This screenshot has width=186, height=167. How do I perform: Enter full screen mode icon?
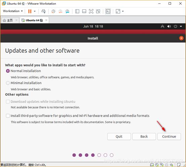pyautogui.click(x=91, y=11)
